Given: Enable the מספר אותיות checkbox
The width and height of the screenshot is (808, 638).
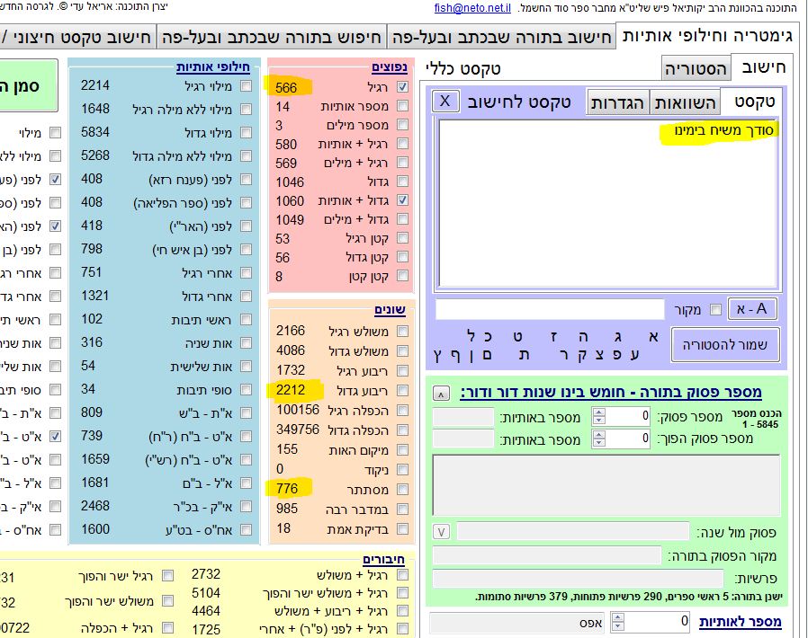Looking at the screenshot, I should pyautogui.click(x=402, y=106).
